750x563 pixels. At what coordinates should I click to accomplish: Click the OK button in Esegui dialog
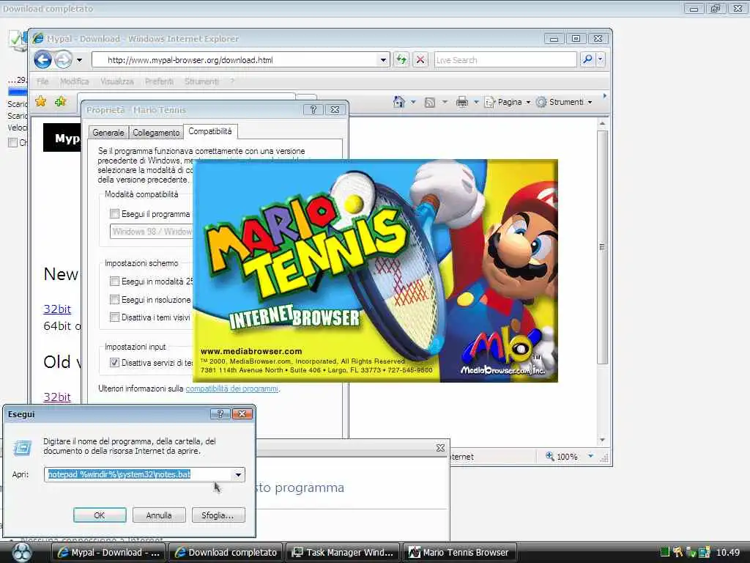(100, 515)
